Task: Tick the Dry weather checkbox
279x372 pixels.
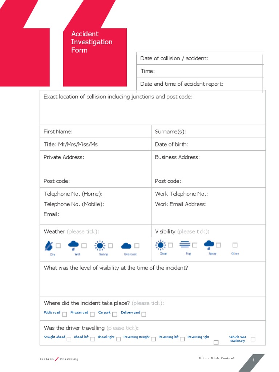Action: click(58, 246)
